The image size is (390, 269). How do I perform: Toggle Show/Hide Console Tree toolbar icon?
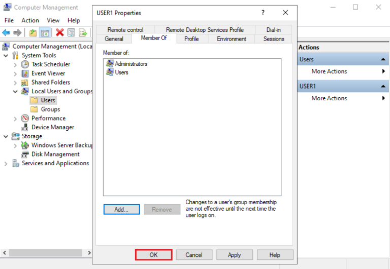(x=45, y=33)
